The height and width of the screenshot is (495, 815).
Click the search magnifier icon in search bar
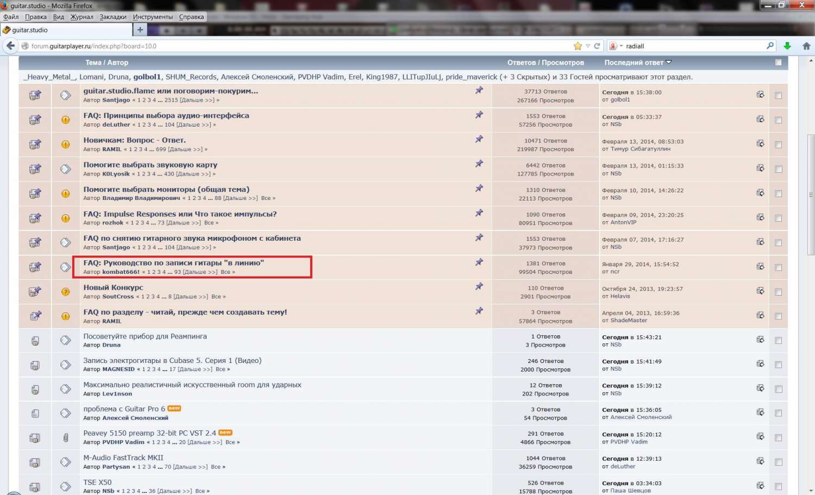tap(770, 46)
